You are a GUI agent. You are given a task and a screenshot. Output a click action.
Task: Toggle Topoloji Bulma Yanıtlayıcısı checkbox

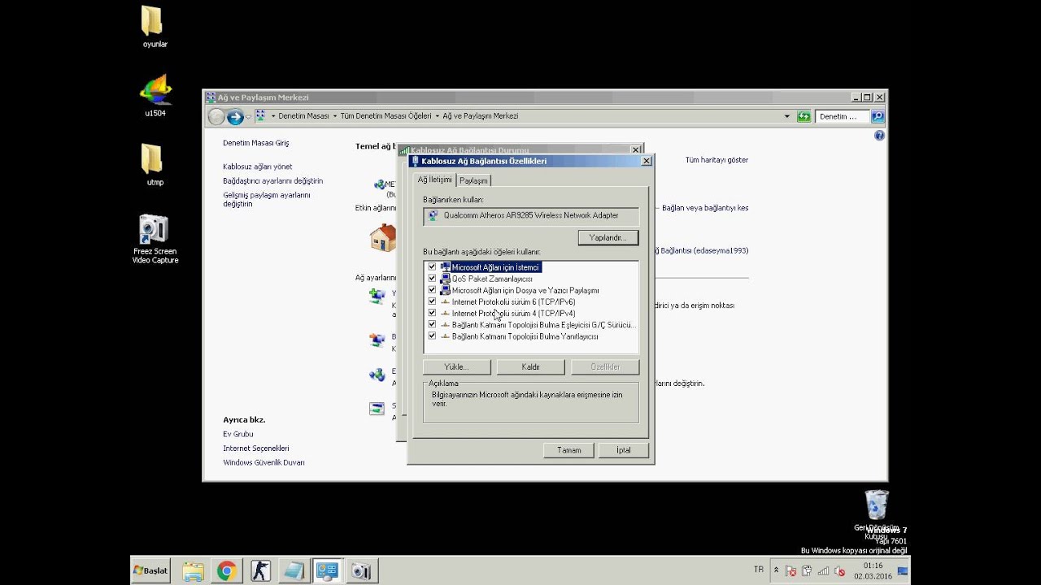(x=432, y=336)
